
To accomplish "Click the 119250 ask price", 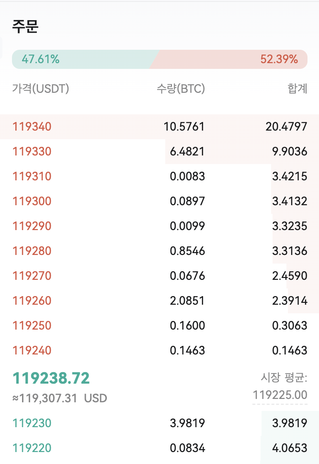I will tap(32, 325).
